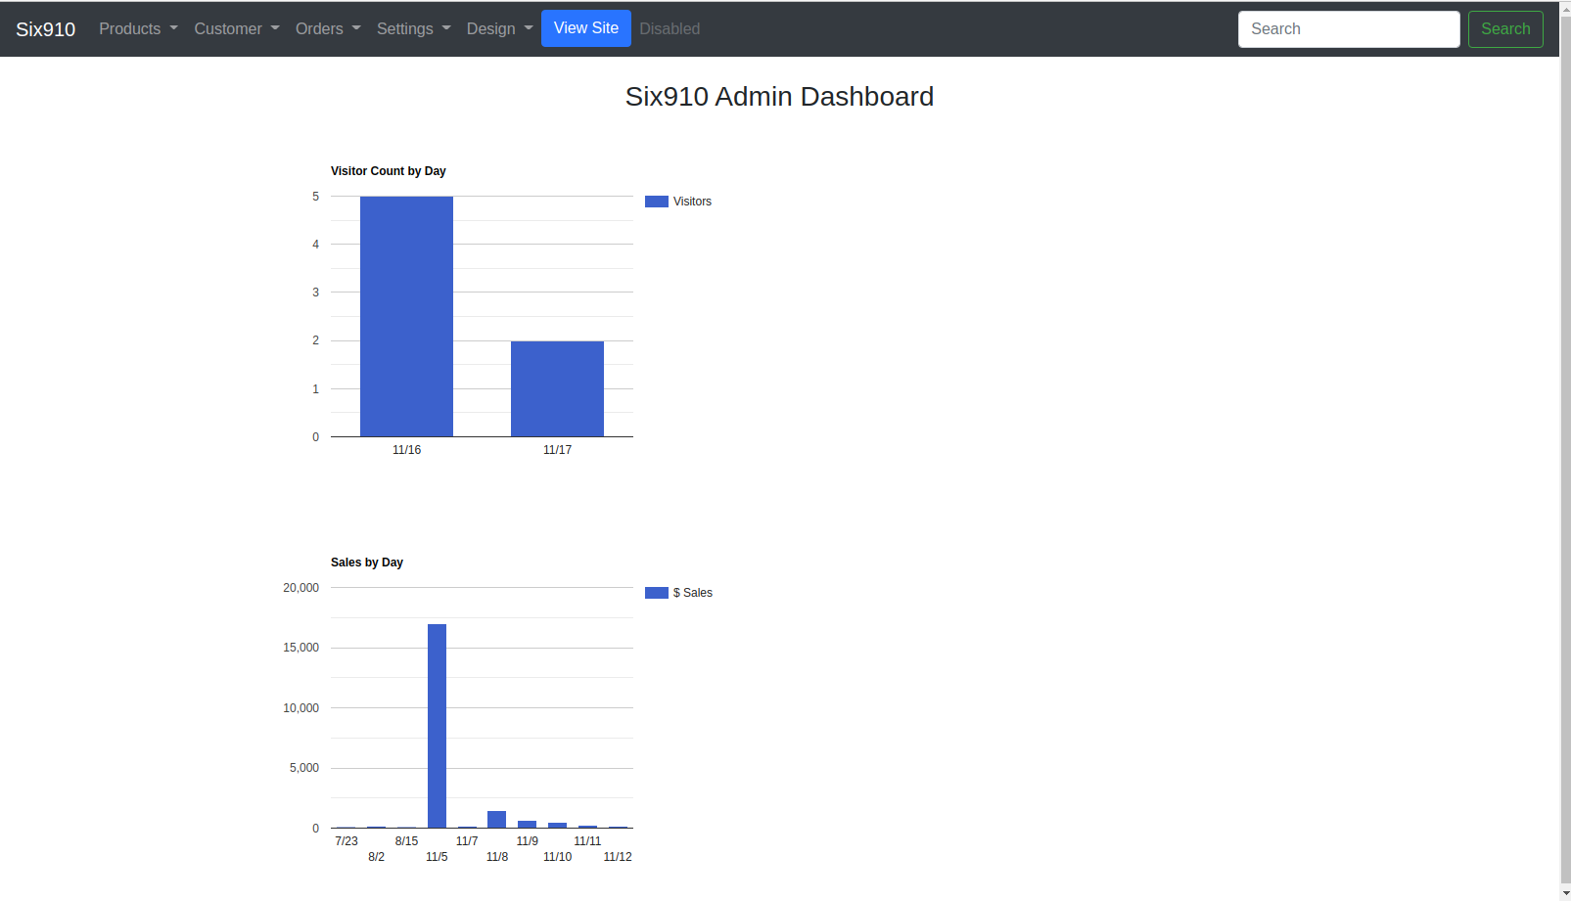
Task: Open the Customer dropdown menu
Action: 237,29
